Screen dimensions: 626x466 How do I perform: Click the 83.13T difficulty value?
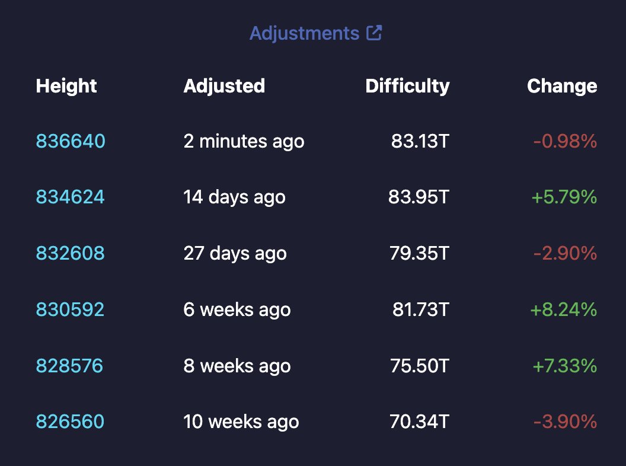(420, 141)
